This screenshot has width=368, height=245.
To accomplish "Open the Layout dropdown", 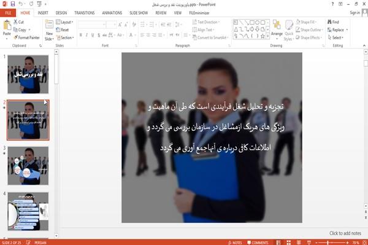I will pyautogui.click(x=65, y=22).
